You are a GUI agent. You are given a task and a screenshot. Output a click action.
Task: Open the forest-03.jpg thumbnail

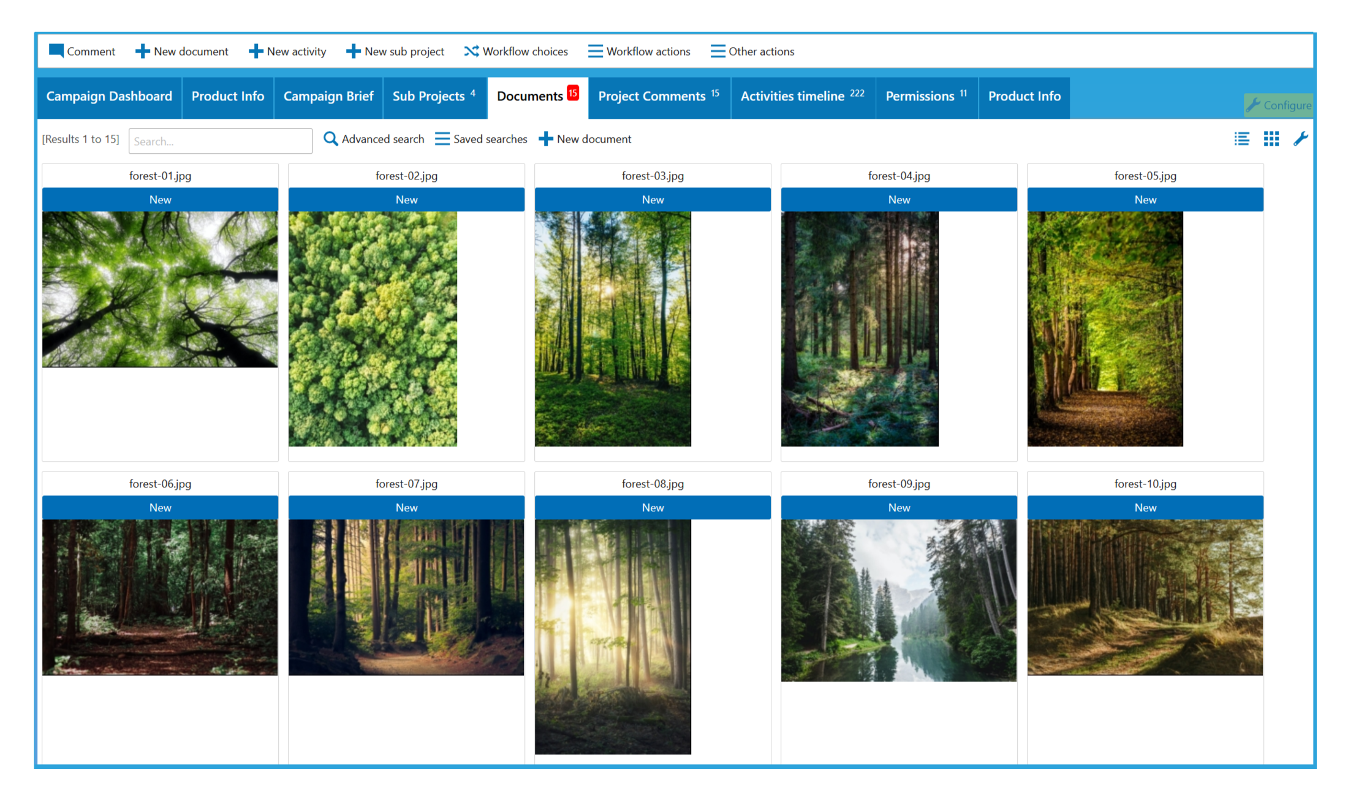613,329
